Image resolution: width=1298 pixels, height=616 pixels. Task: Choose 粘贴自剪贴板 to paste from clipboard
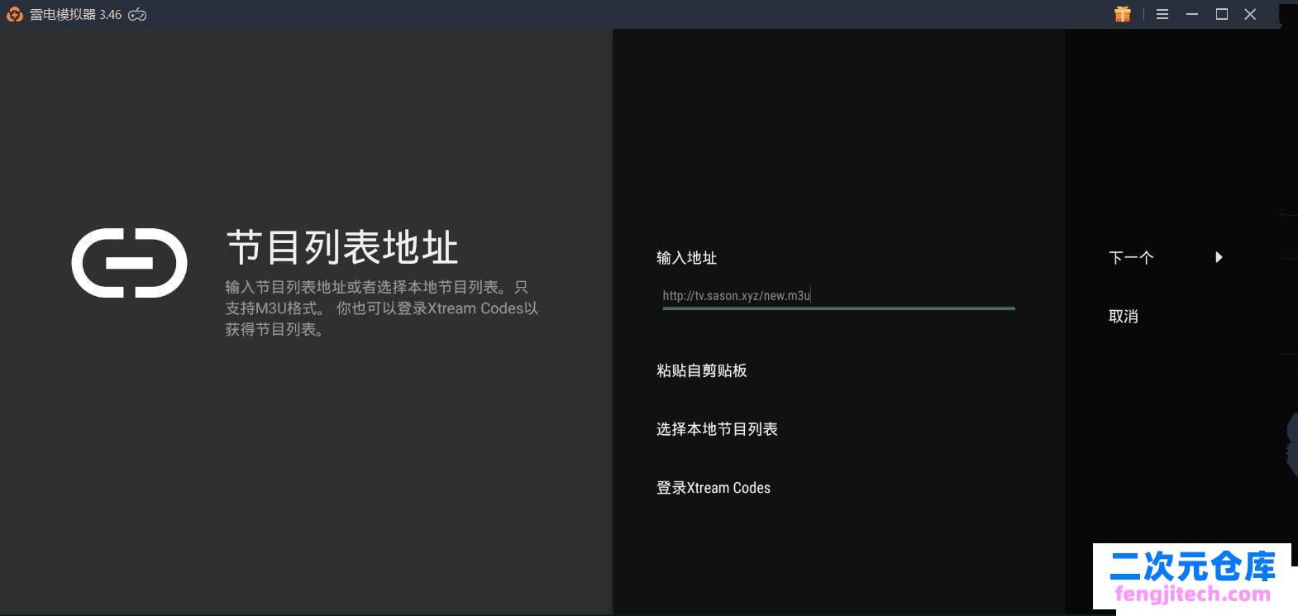[702, 370]
